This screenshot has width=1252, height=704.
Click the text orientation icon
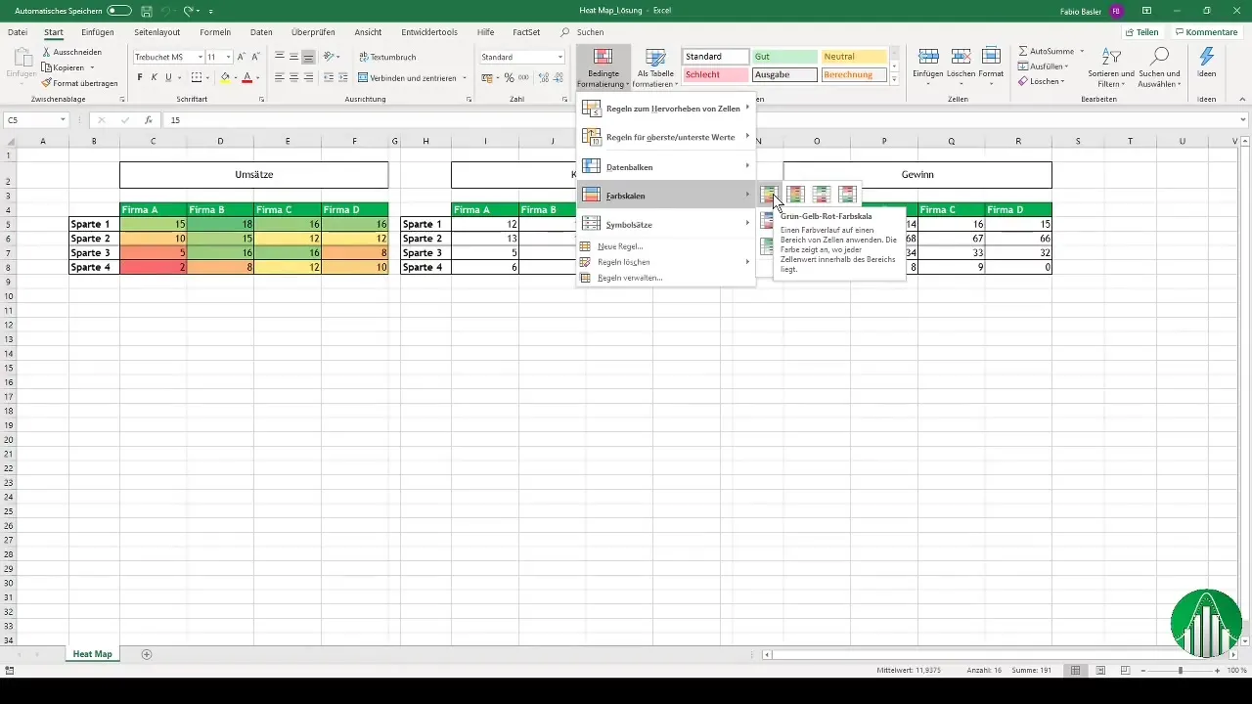[330, 57]
